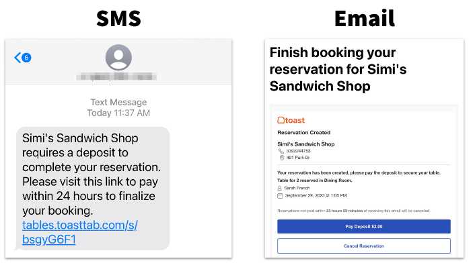This screenshot has height=263, width=475.
Task: Click the calendar icon beside September 29
Action: click(280, 196)
